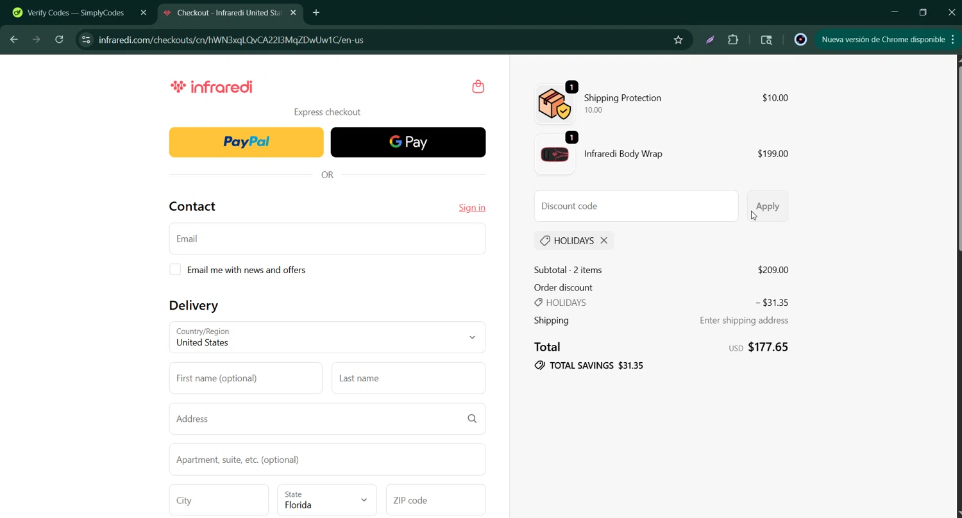
Task: Click Apply discount code button
Action: pos(768,206)
